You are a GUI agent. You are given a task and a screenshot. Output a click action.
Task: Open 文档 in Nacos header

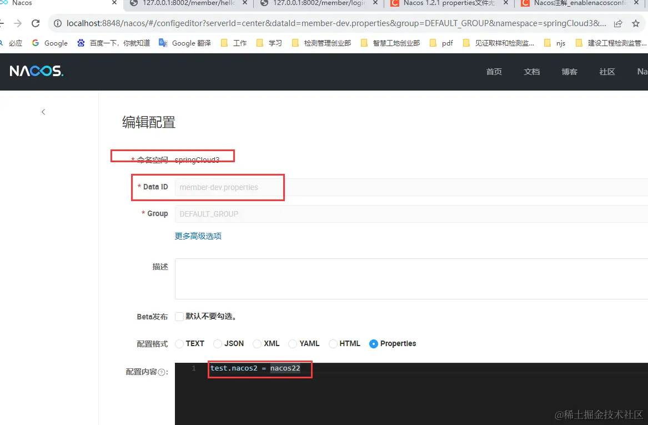click(531, 72)
